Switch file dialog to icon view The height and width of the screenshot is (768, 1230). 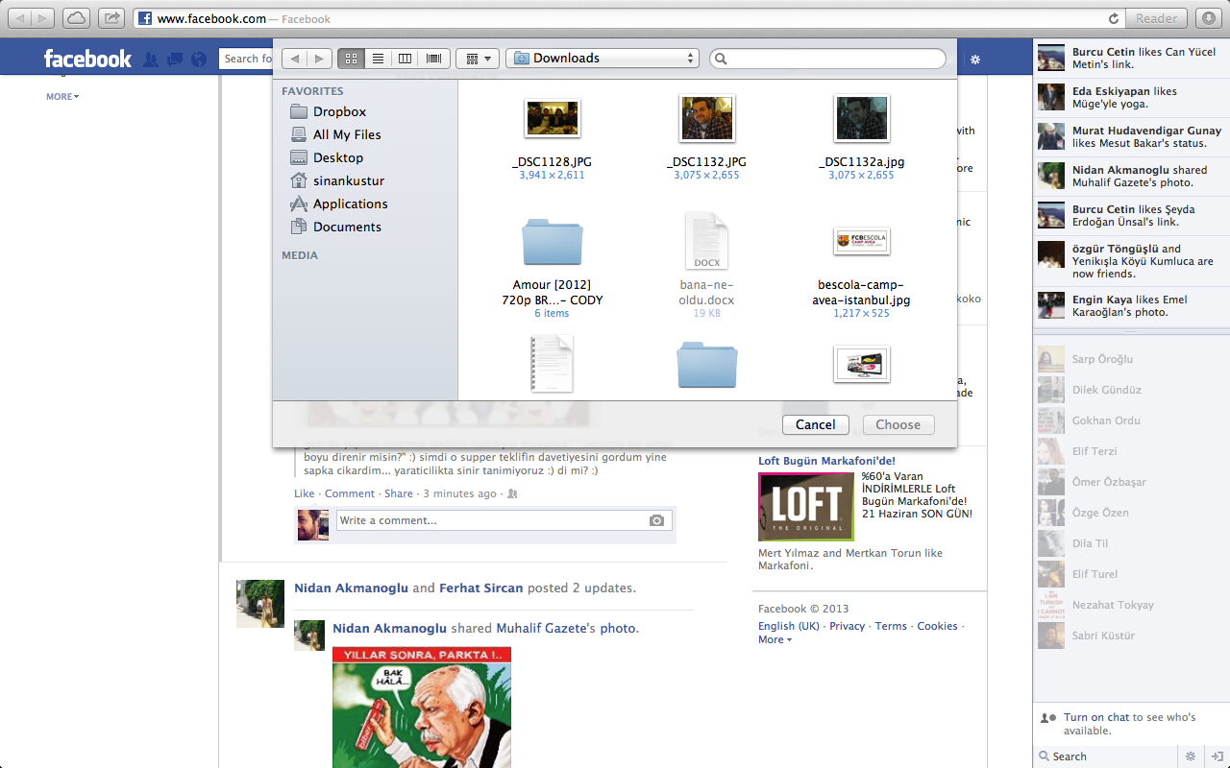coord(351,59)
